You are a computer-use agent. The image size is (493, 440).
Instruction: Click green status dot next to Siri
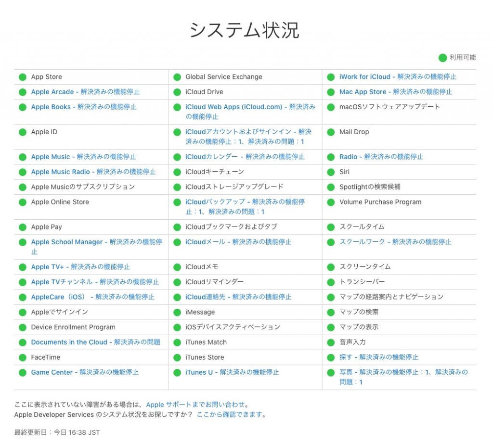(x=331, y=172)
